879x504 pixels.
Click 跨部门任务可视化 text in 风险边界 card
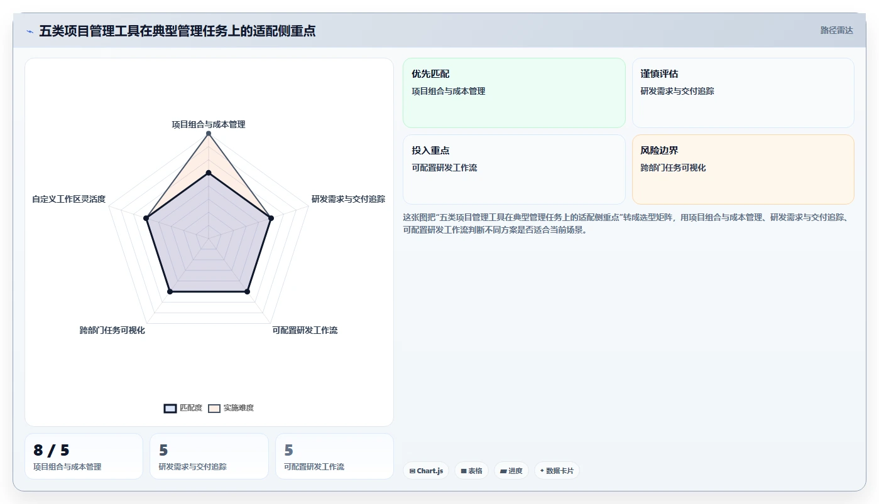pos(674,168)
